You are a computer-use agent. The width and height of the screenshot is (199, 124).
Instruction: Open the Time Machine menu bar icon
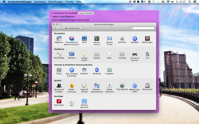click(x=154, y=2)
